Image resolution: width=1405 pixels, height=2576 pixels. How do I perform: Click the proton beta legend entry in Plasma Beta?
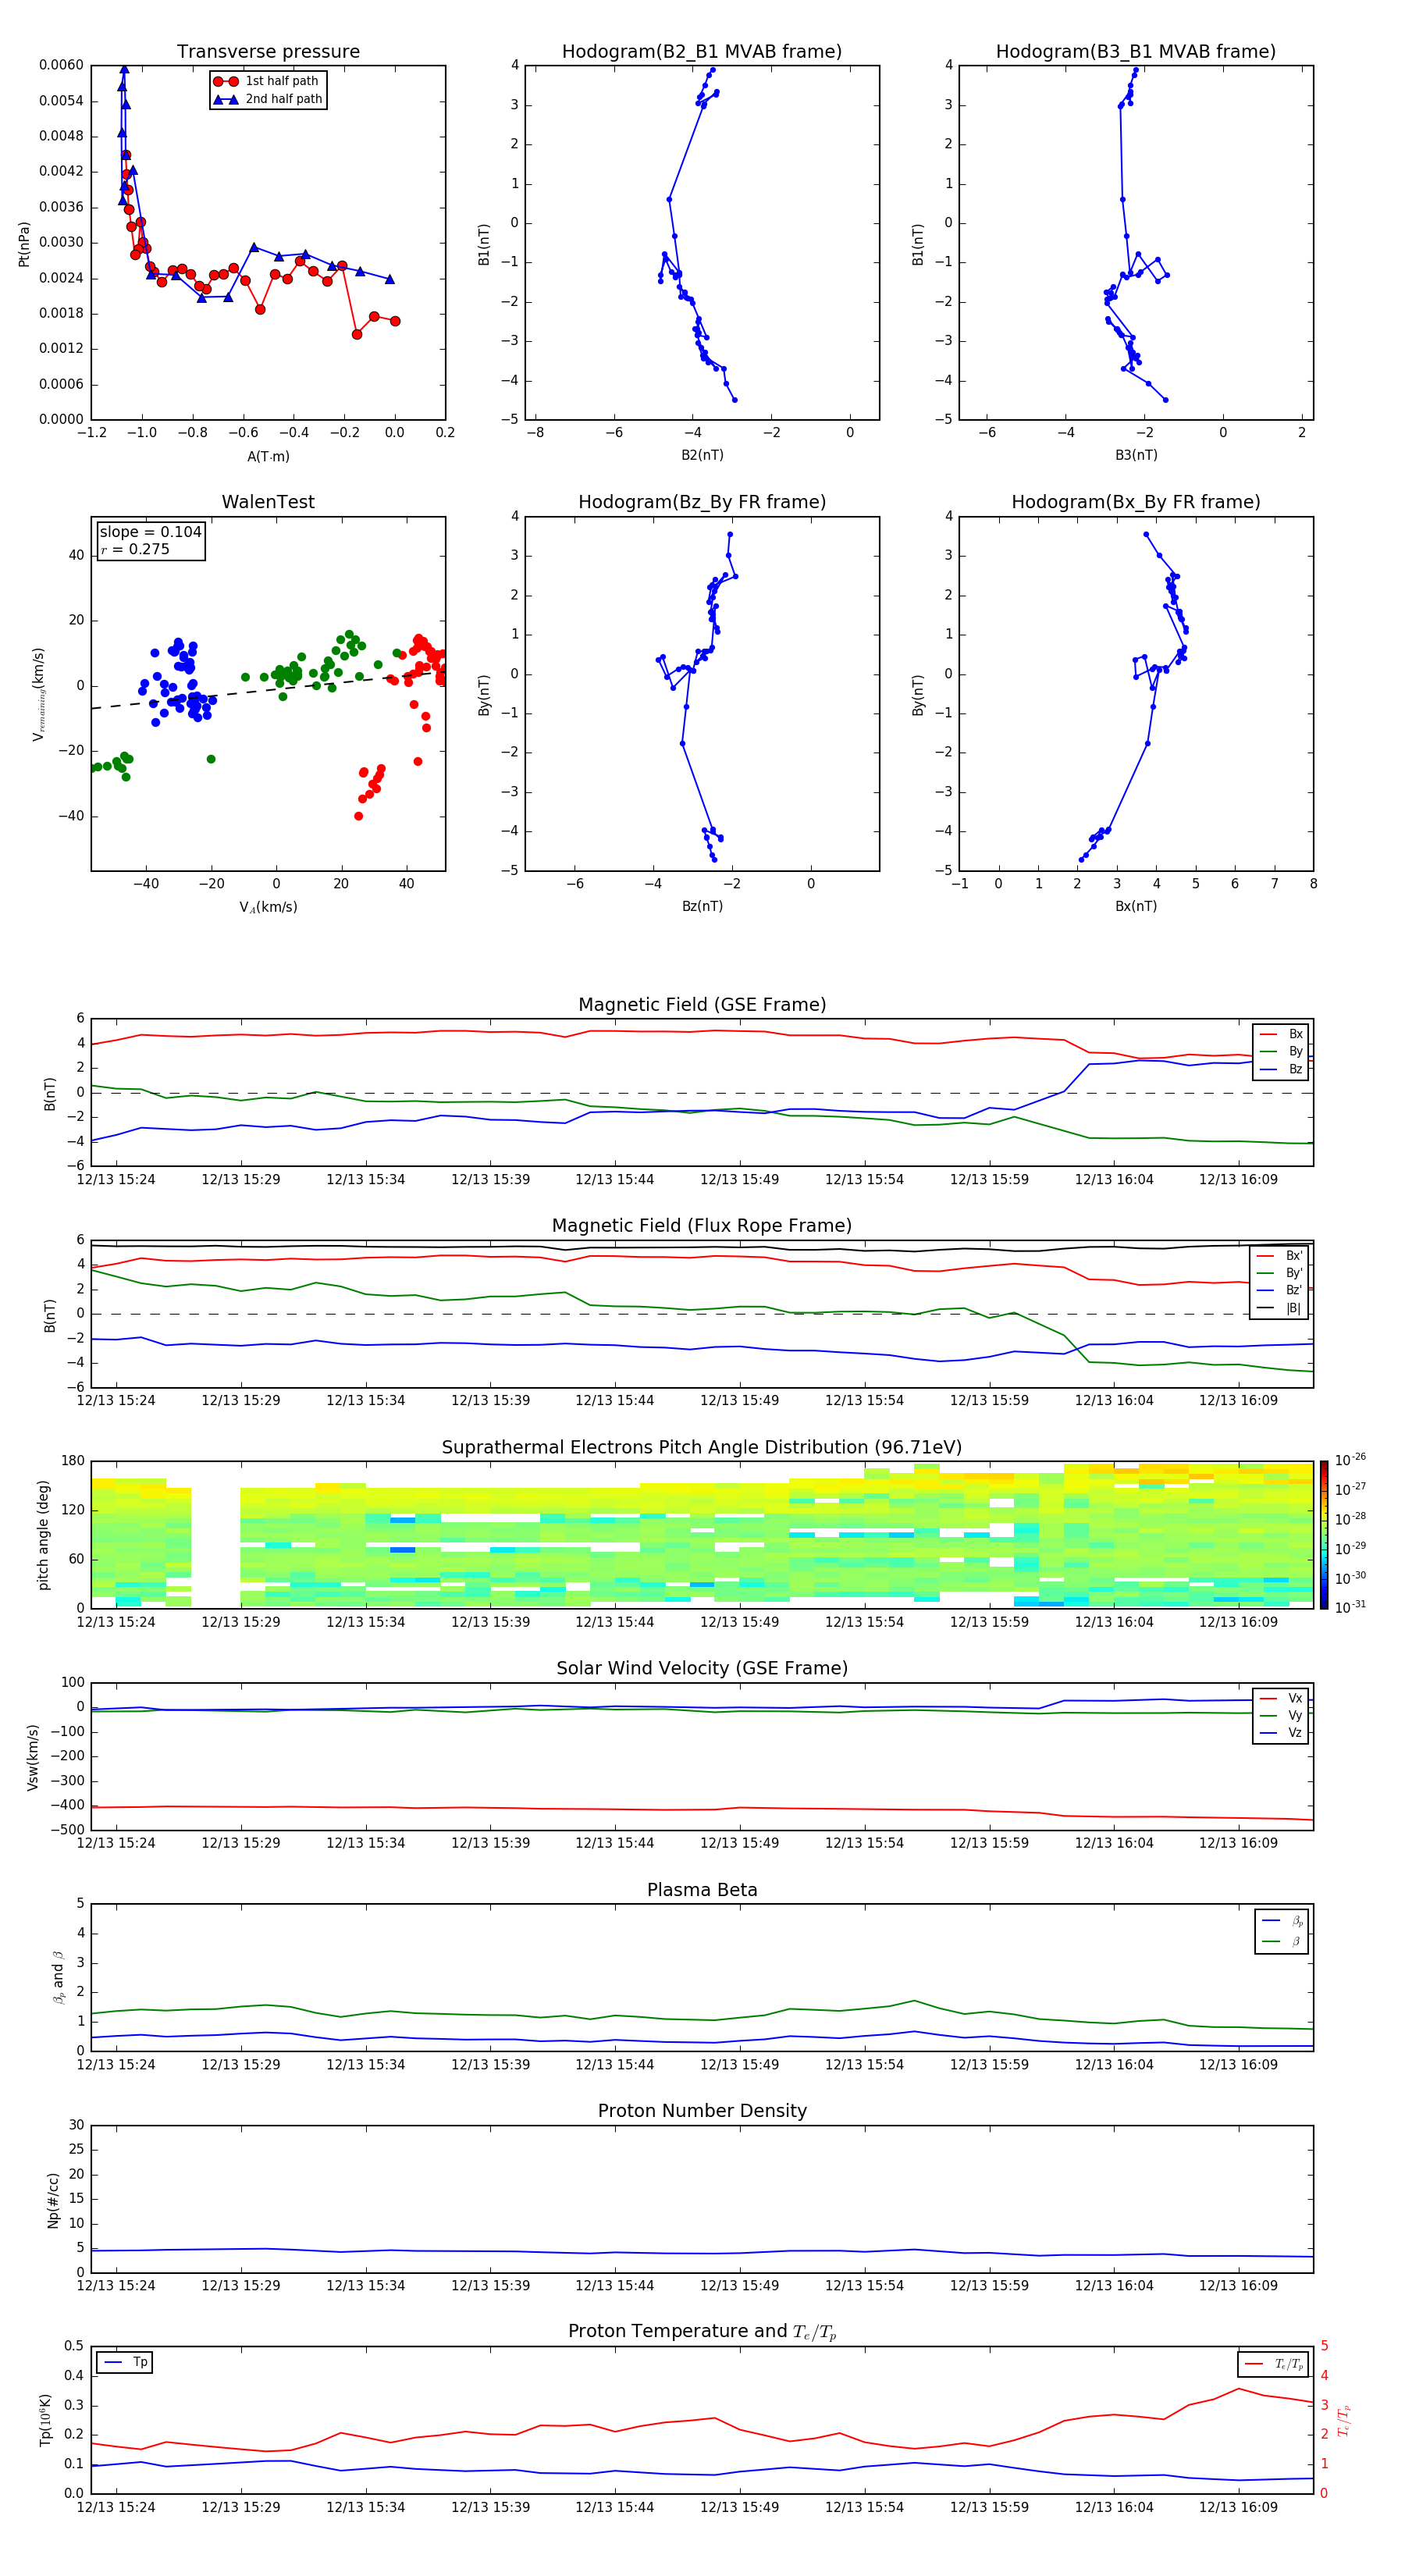(1283, 1922)
